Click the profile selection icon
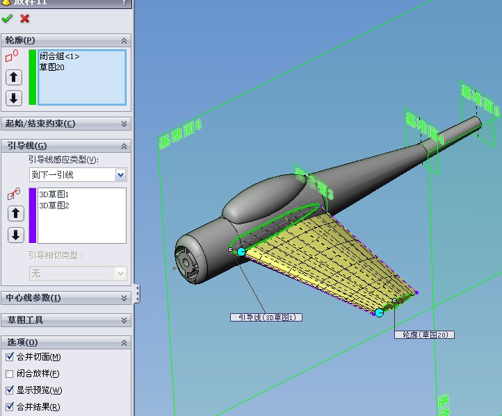The height and width of the screenshot is (416, 502). (x=12, y=56)
